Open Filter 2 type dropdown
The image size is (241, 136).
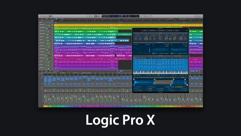[x=174, y=35]
